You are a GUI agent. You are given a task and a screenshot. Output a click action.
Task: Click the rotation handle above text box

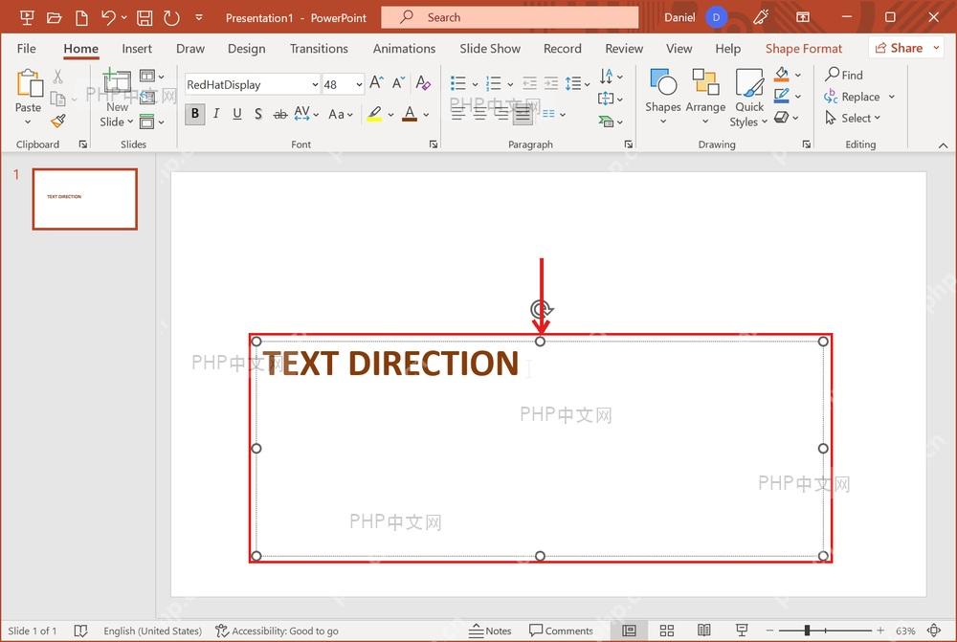coord(541,309)
